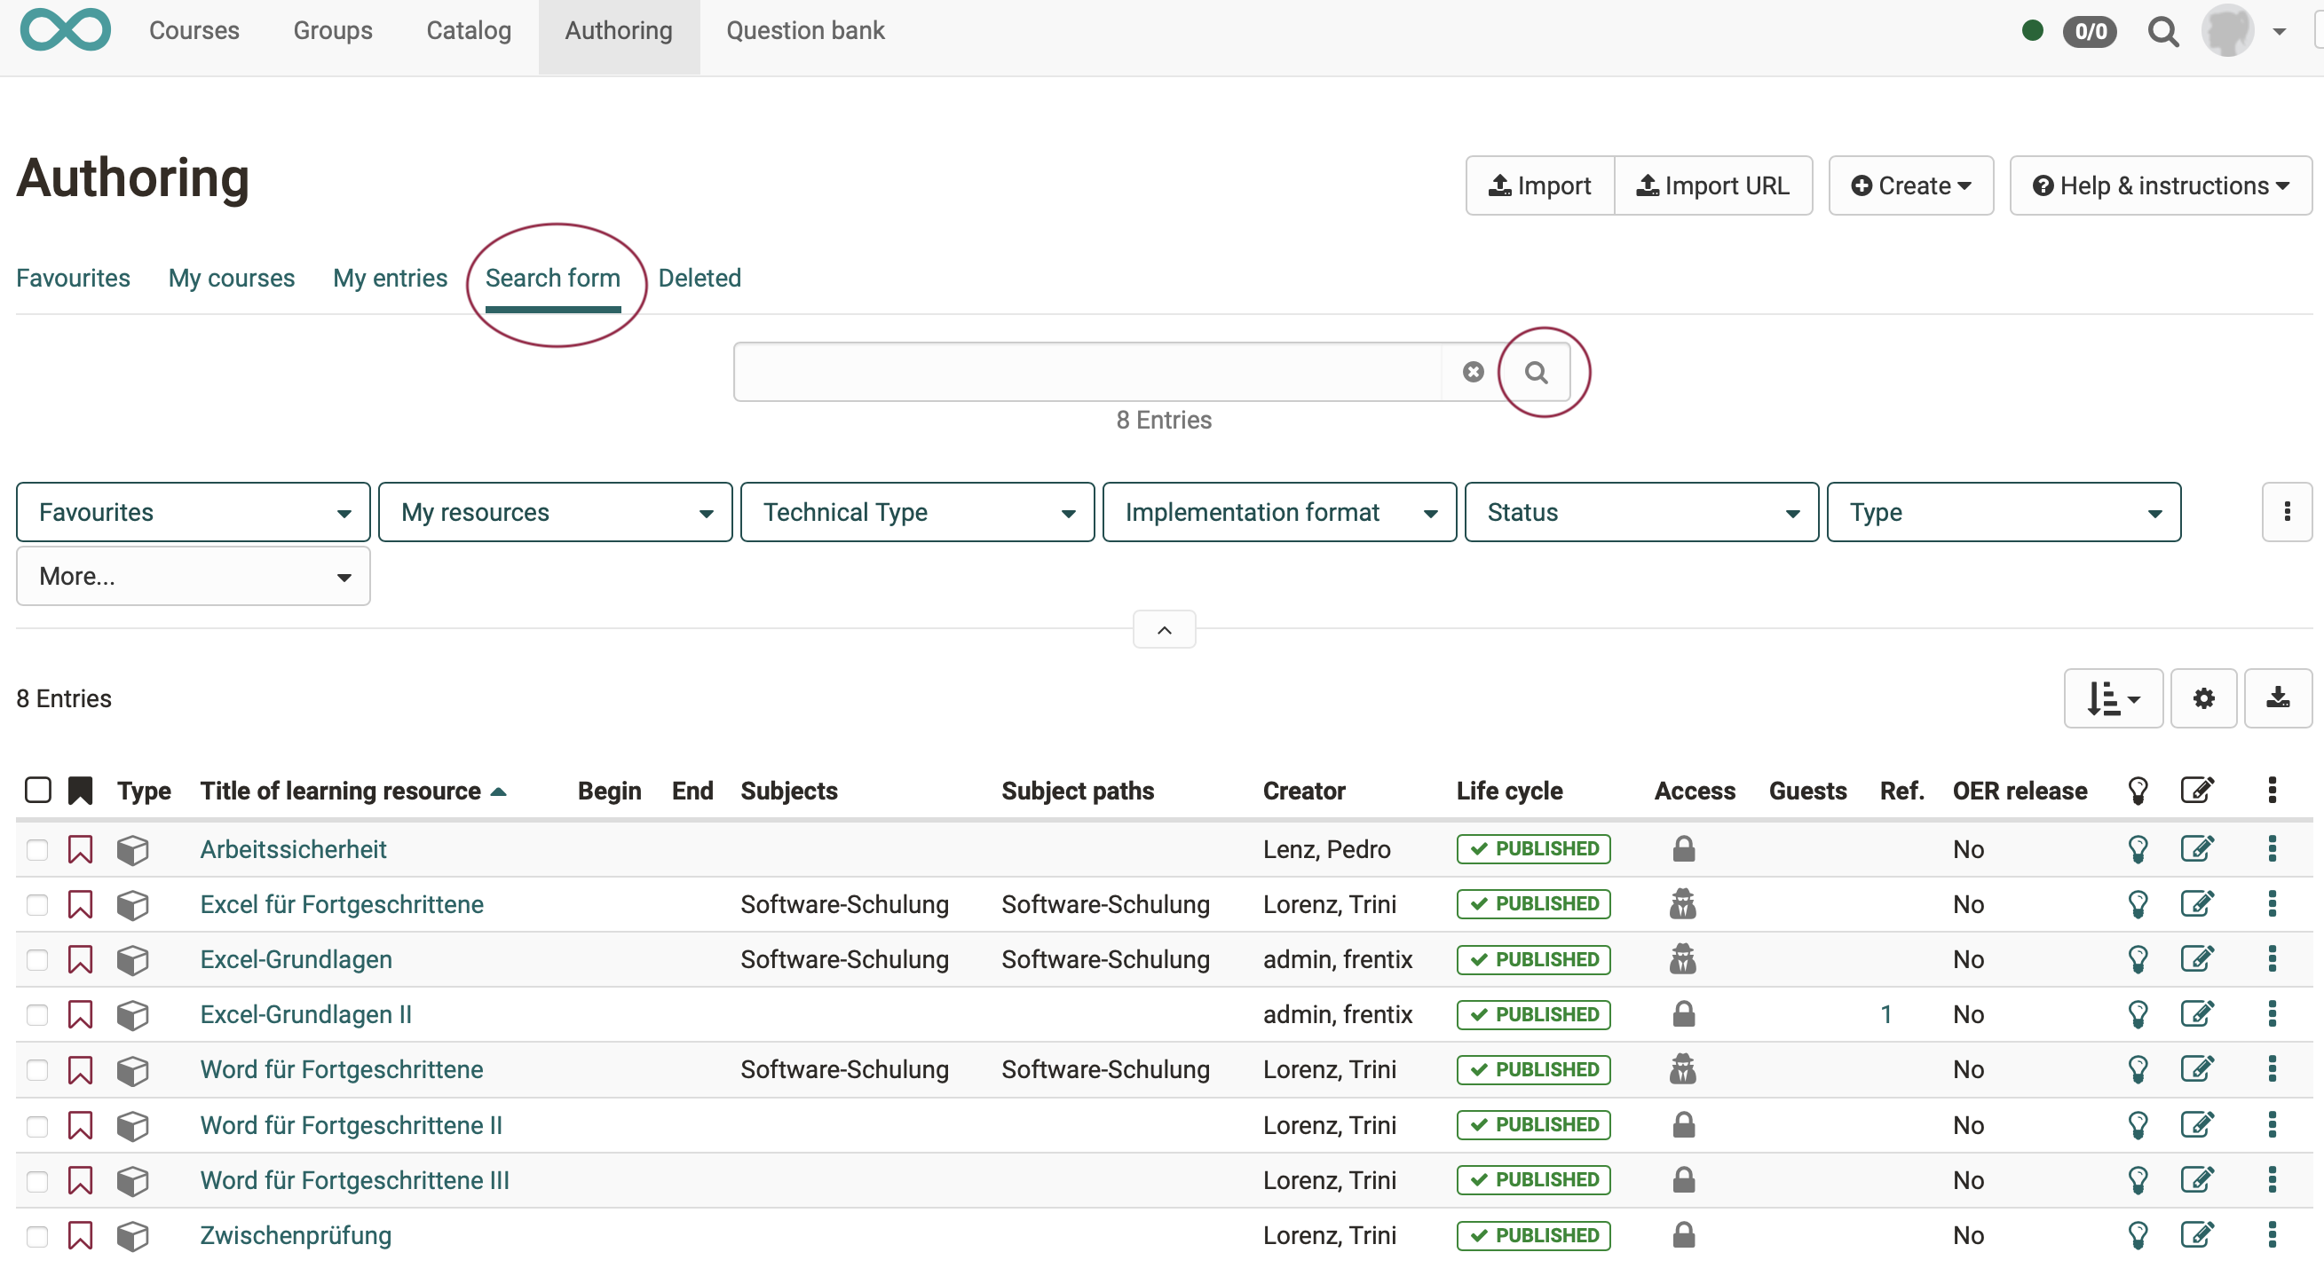Image resolution: width=2324 pixels, height=1276 pixels.
Task: Collapse the filter area using the chevron
Action: tap(1163, 628)
